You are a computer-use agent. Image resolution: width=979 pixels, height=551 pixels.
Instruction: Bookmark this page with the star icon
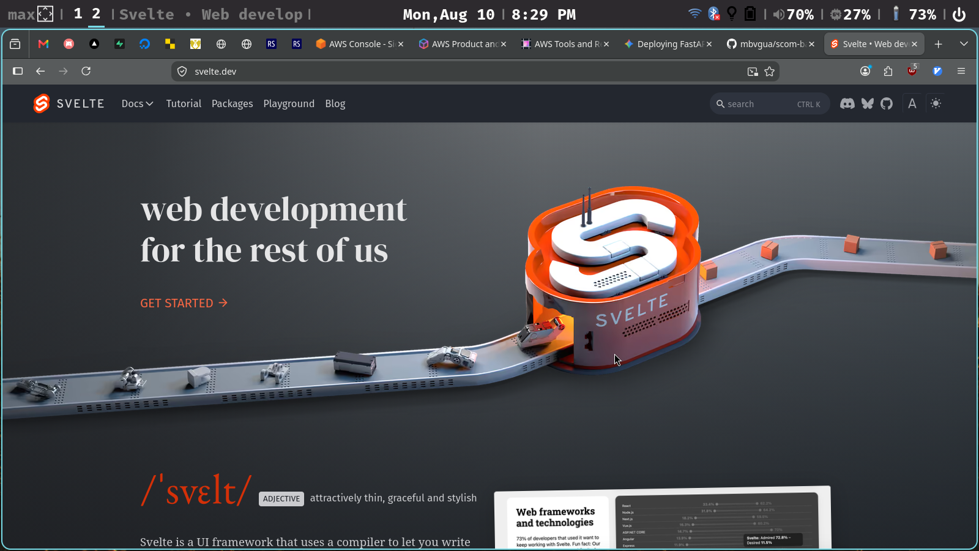pos(770,72)
